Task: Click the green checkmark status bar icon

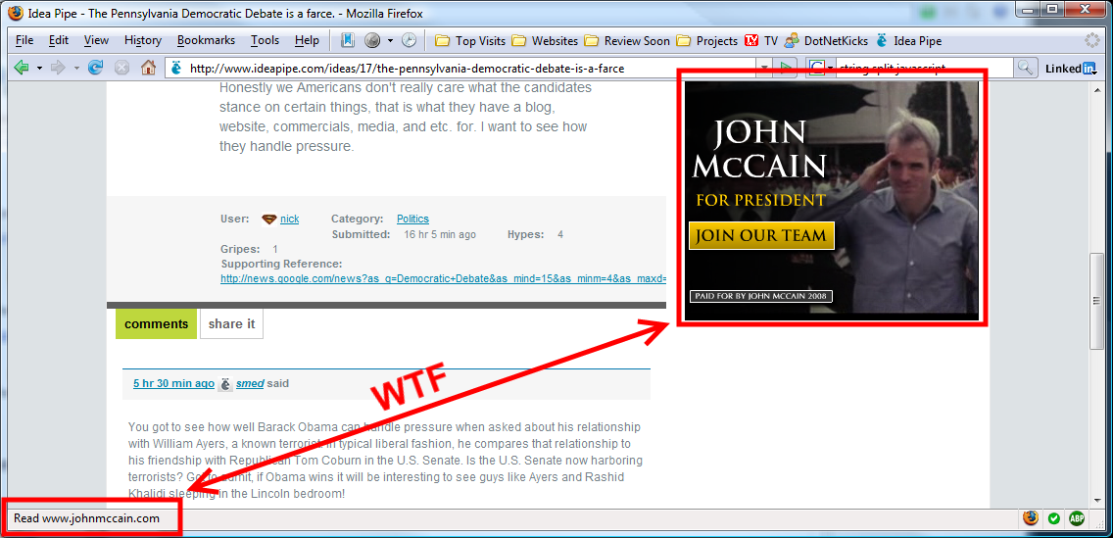Action: (x=1054, y=518)
